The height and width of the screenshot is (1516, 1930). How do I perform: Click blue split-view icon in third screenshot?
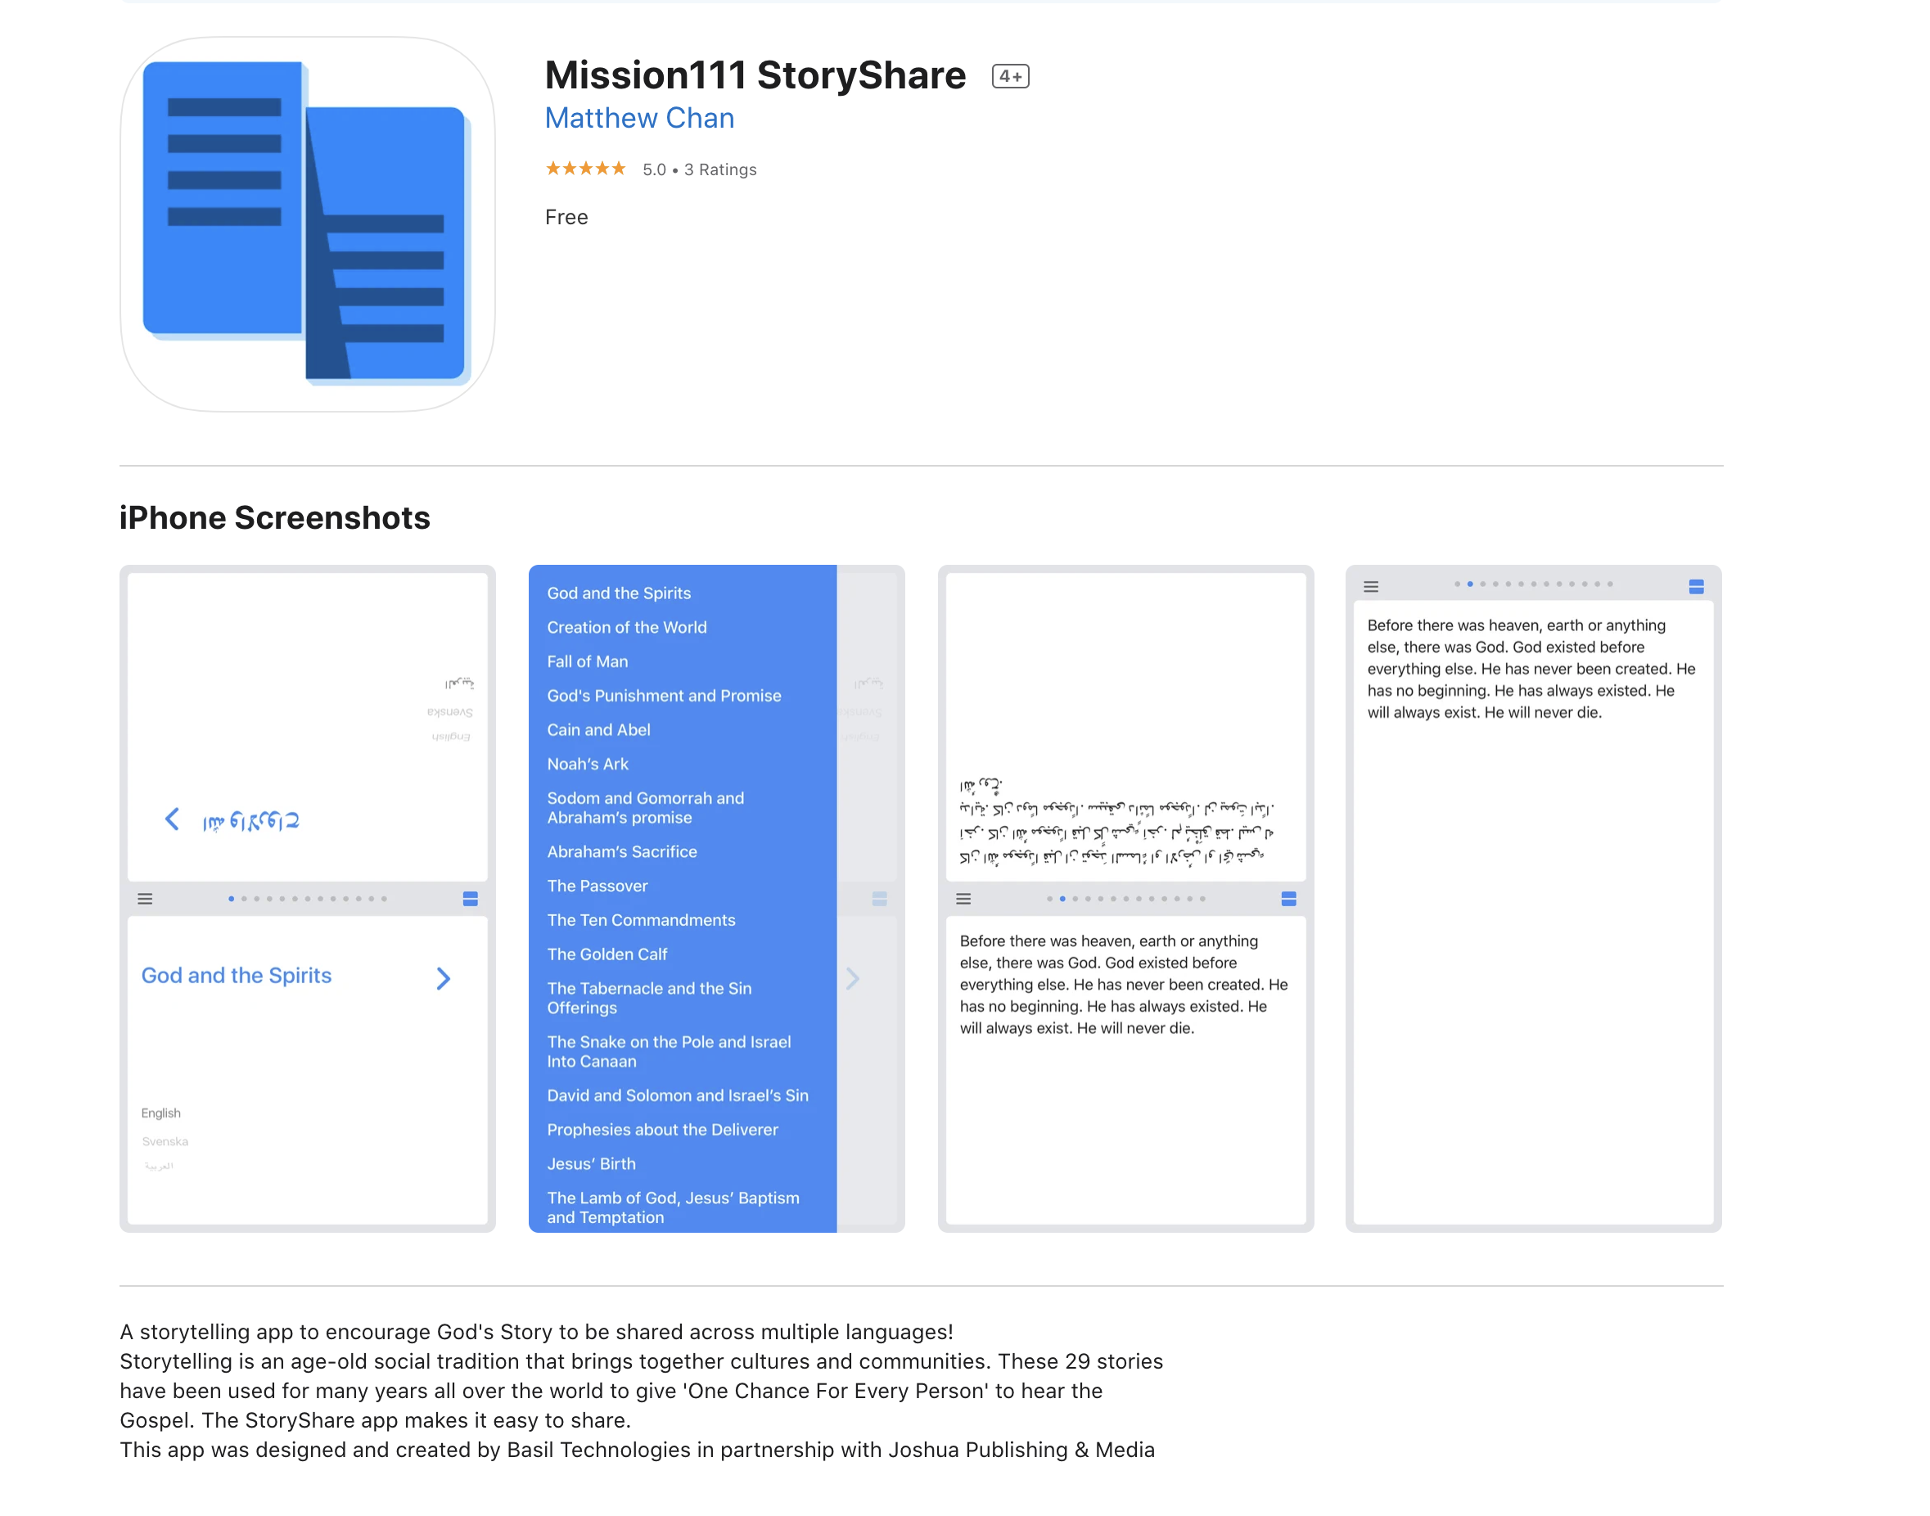pos(1288,899)
